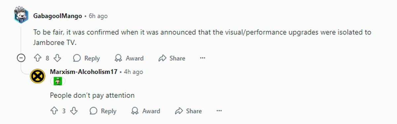Click the 6h ago timestamp
The image size is (397, 124).
click(98, 16)
